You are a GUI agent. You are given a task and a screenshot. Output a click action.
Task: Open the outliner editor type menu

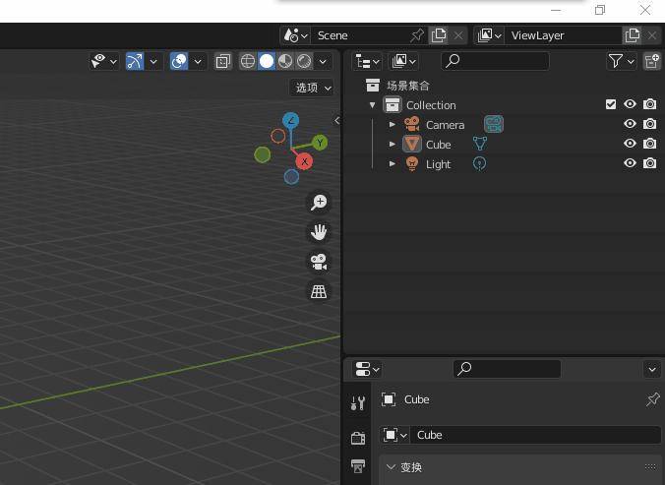pyautogui.click(x=367, y=61)
